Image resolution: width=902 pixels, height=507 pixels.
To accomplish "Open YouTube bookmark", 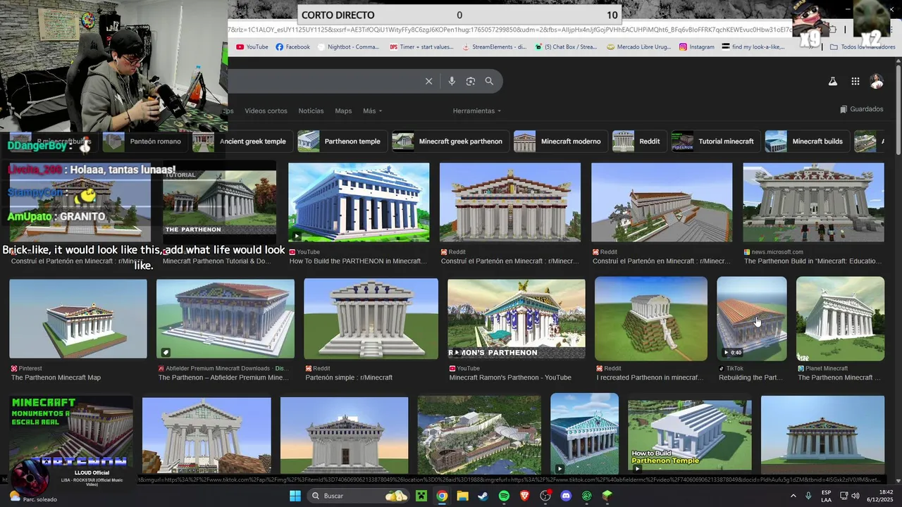I will [x=252, y=47].
